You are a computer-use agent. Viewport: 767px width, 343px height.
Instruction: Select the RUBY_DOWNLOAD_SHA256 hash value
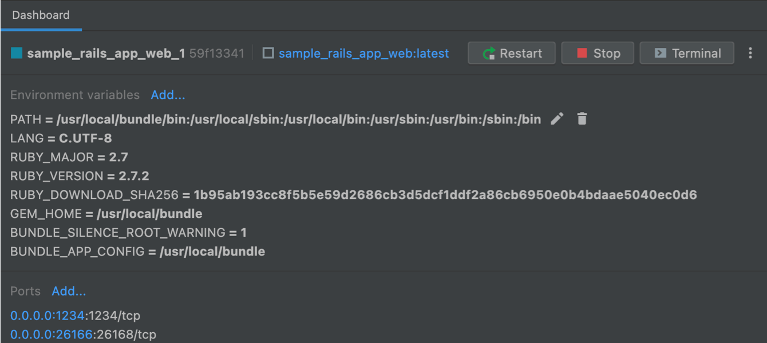[x=445, y=195]
